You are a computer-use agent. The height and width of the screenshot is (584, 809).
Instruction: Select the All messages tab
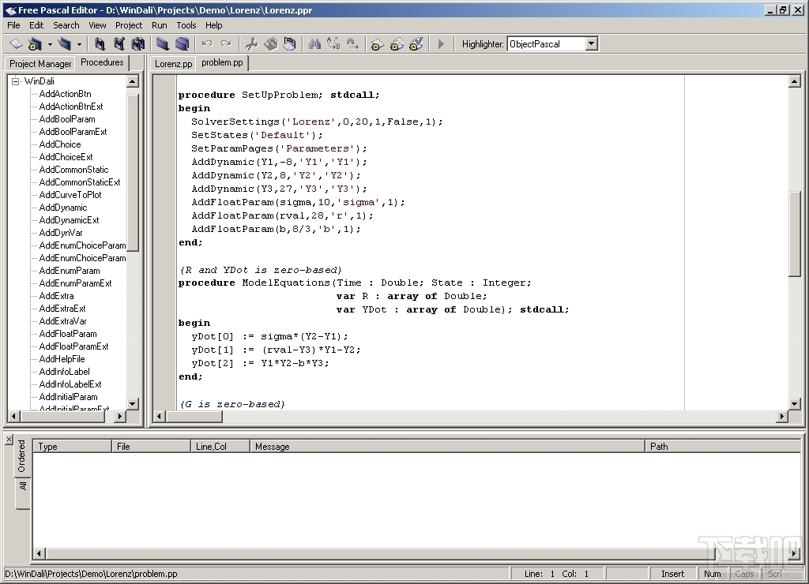click(x=22, y=486)
